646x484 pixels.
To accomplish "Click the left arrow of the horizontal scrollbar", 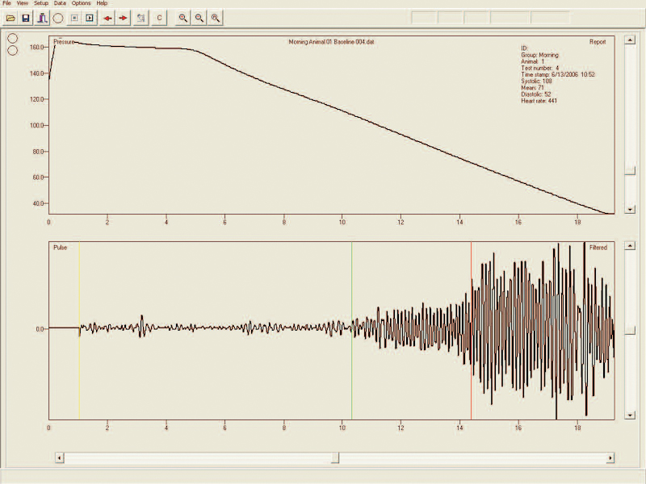I will pos(60,457).
